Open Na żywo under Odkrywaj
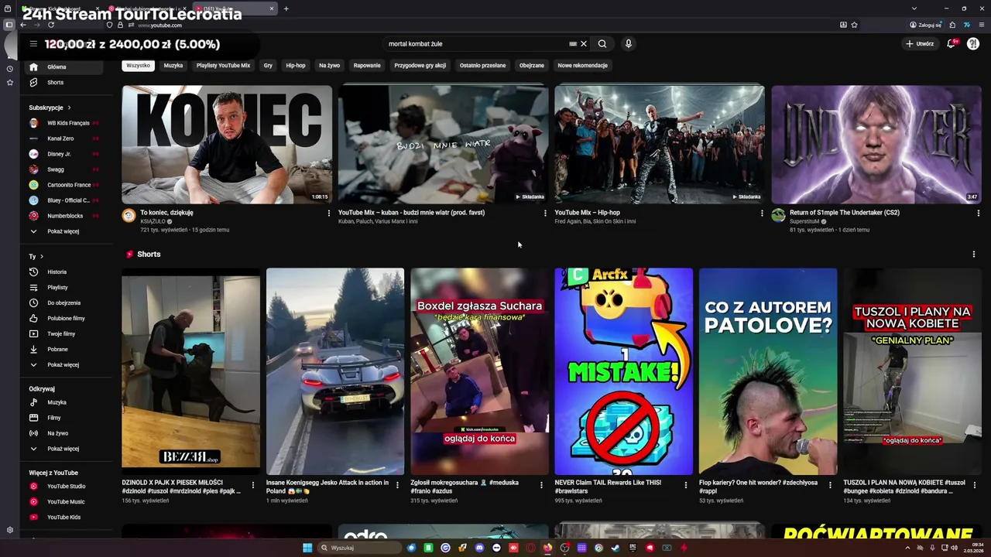 [62, 433]
